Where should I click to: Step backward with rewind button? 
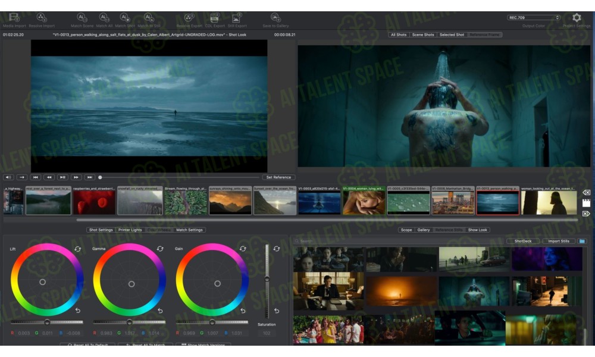[x=49, y=177]
